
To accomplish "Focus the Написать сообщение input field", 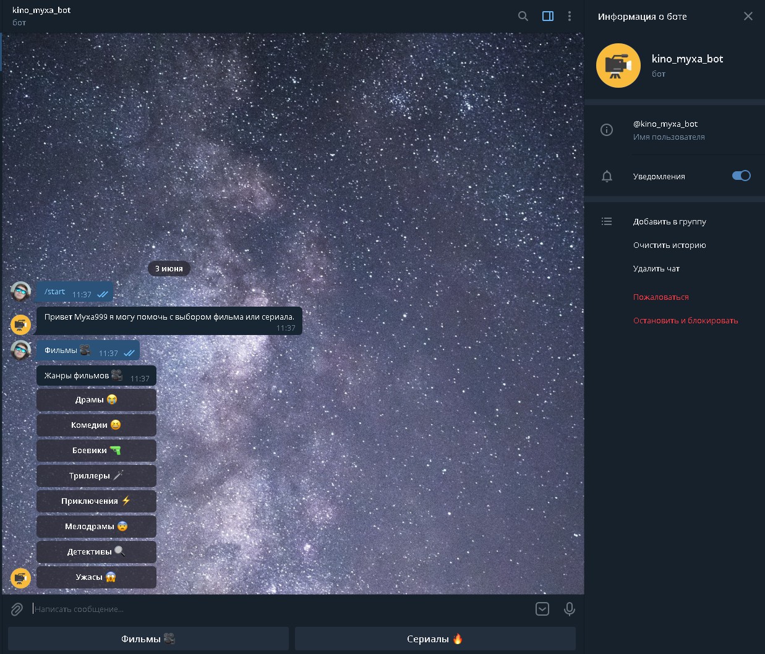I will click(x=280, y=609).
